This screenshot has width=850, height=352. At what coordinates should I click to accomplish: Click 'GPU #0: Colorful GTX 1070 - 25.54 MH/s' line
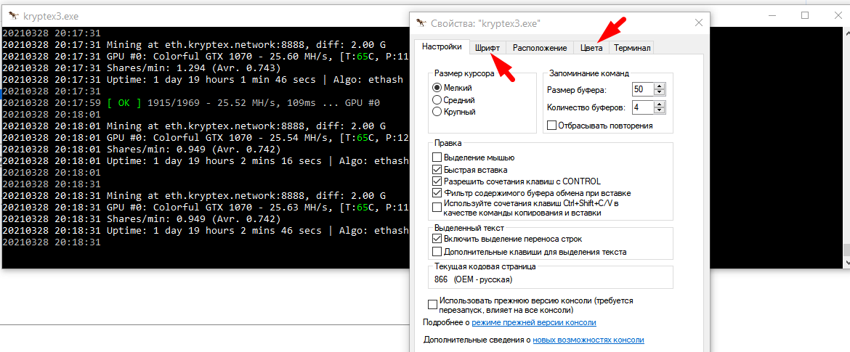coord(219,137)
